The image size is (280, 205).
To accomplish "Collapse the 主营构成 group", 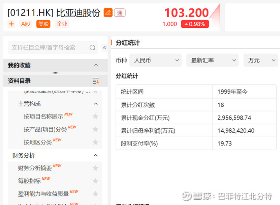I will click(x=96, y=104).
